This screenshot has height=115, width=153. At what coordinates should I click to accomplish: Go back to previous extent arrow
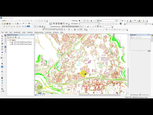pyautogui.click(x=2, y=52)
